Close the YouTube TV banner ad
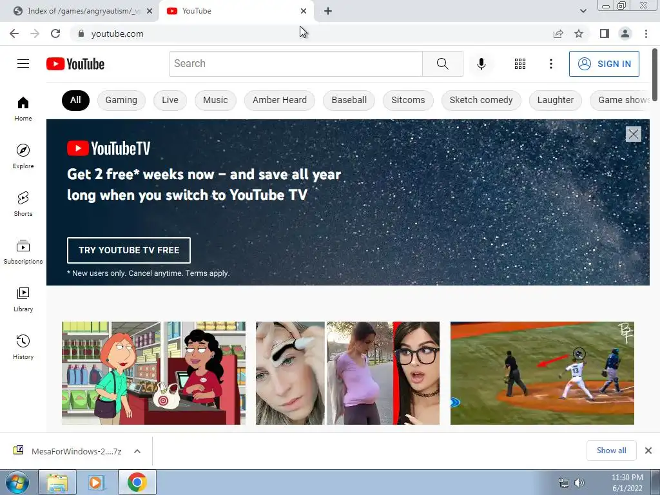This screenshot has width=660, height=495. pos(633,134)
